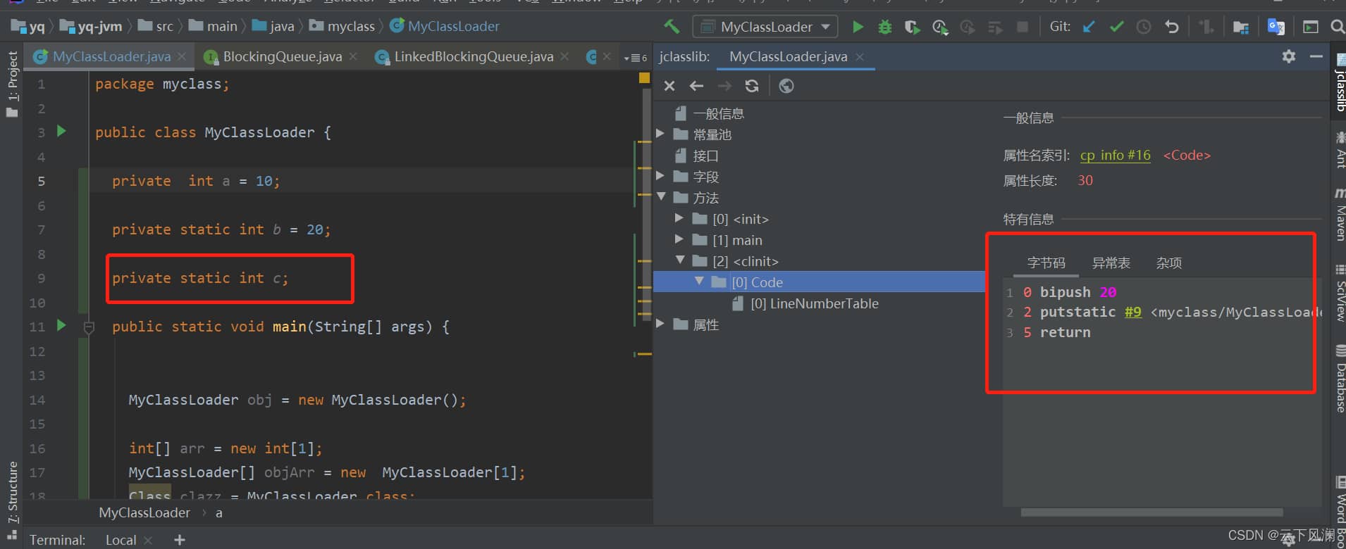Switch to BlockingQueue.java editor tab

click(282, 56)
